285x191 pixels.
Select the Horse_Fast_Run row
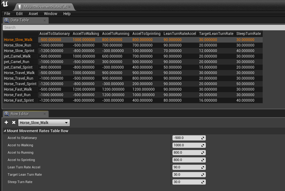18,95
